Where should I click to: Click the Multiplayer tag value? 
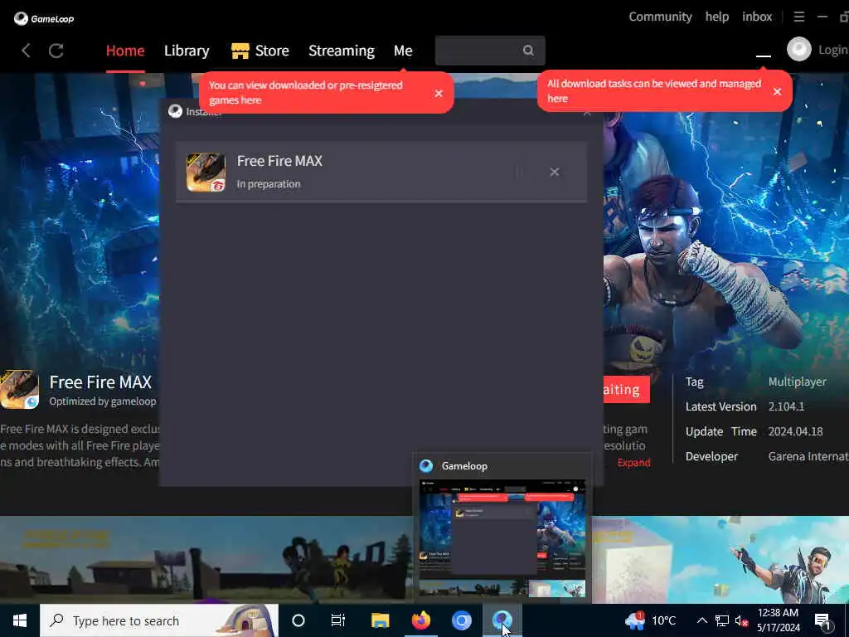click(797, 382)
